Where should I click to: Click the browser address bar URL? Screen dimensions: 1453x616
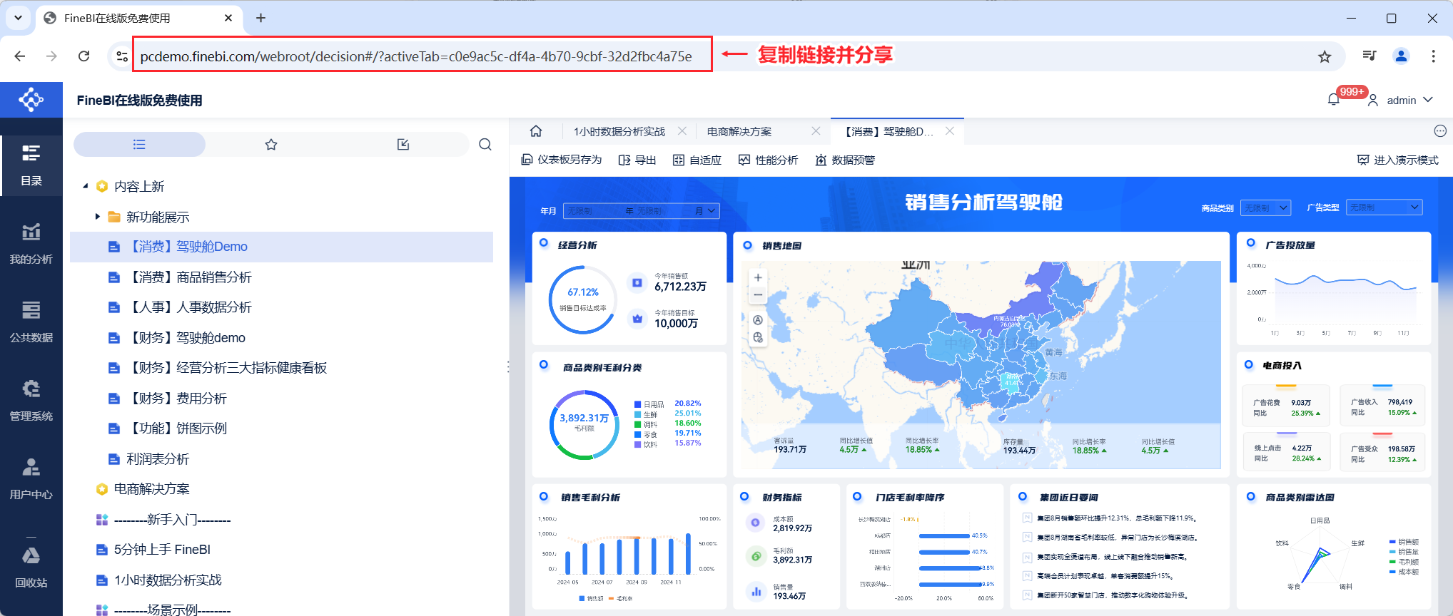point(415,56)
